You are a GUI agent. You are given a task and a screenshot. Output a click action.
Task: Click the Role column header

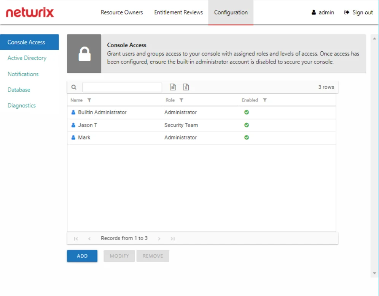click(170, 100)
